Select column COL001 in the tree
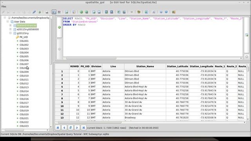The height and width of the screenshot is (141, 251). click(24, 41)
